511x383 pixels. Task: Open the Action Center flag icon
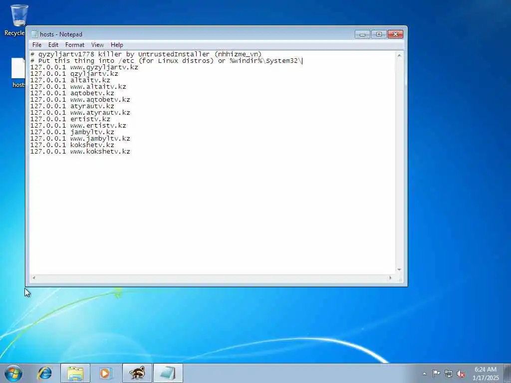[436, 373]
